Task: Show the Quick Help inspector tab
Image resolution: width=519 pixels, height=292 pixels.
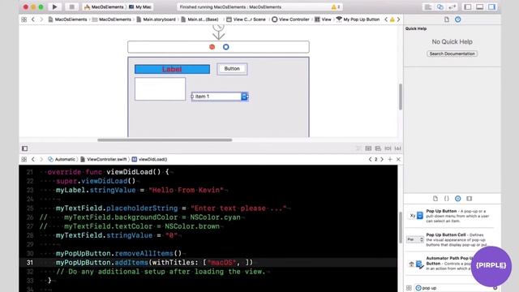Action: point(457,19)
